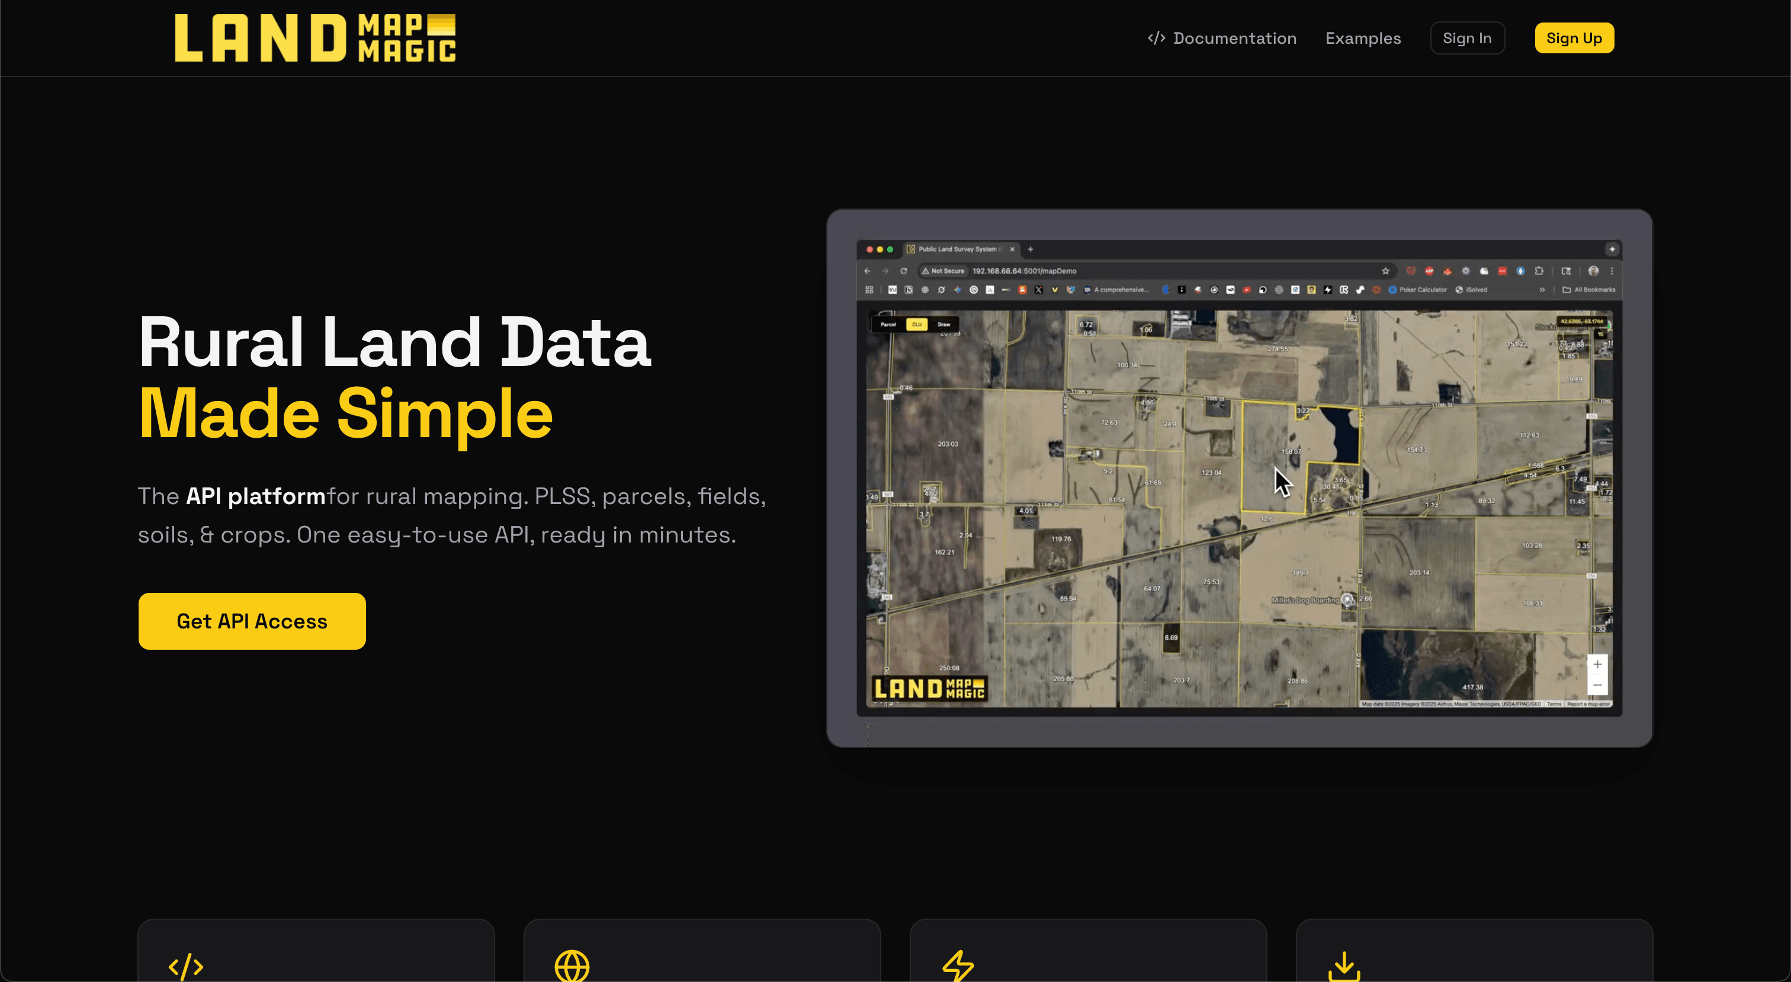Open the Documentation link
Image resolution: width=1791 pixels, height=982 pixels.
pyautogui.click(x=1222, y=38)
